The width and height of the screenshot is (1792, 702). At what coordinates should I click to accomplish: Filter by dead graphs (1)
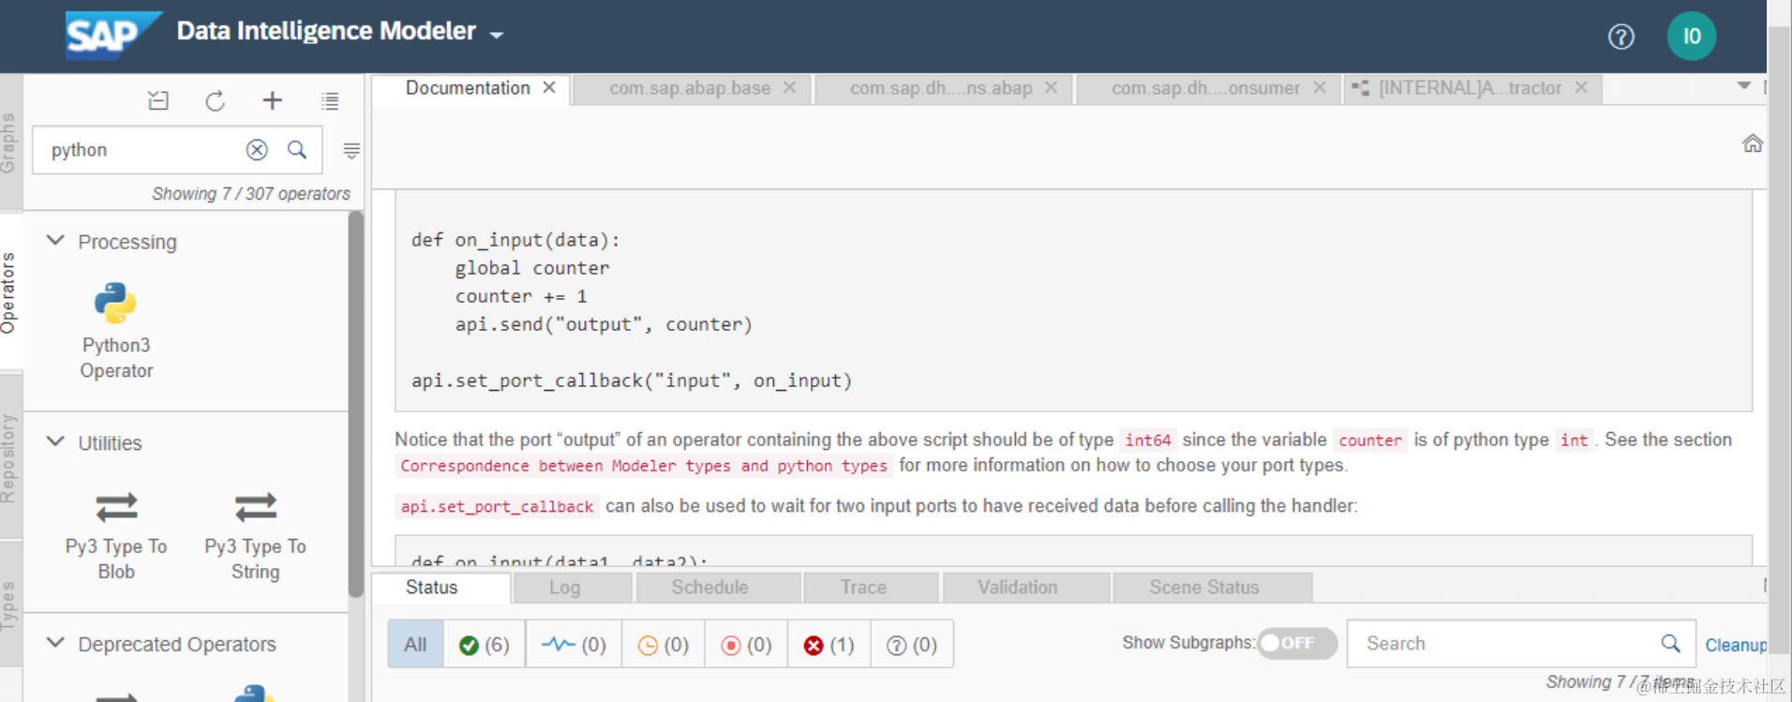[x=829, y=644]
